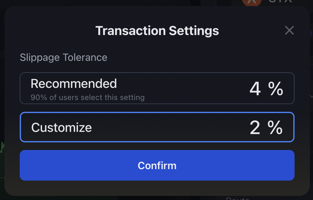Click percent sign in Recommended row

coord(276,89)
